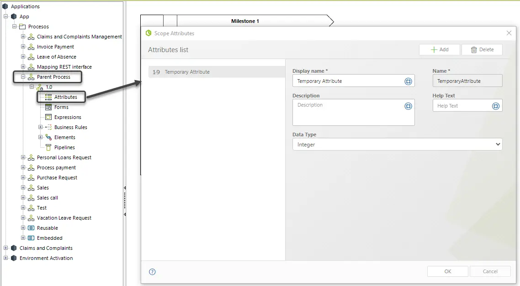Select Personal Loans Request process
Screen dimensions: 520x286
[64, 157]
